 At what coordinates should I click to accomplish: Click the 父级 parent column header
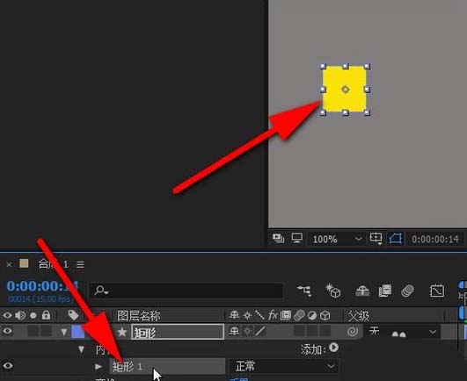(x=359, y=316)
